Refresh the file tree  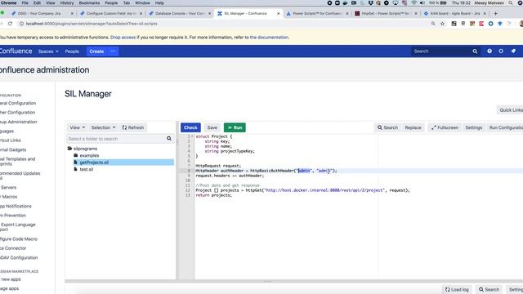click(x=132, y=127)
